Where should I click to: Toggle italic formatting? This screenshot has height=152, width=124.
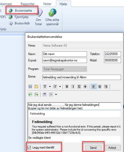click(x=73, y=87)
